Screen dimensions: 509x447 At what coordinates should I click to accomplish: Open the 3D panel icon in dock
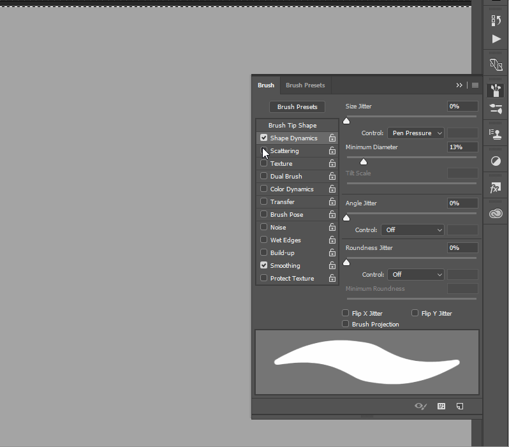point(496,64)
